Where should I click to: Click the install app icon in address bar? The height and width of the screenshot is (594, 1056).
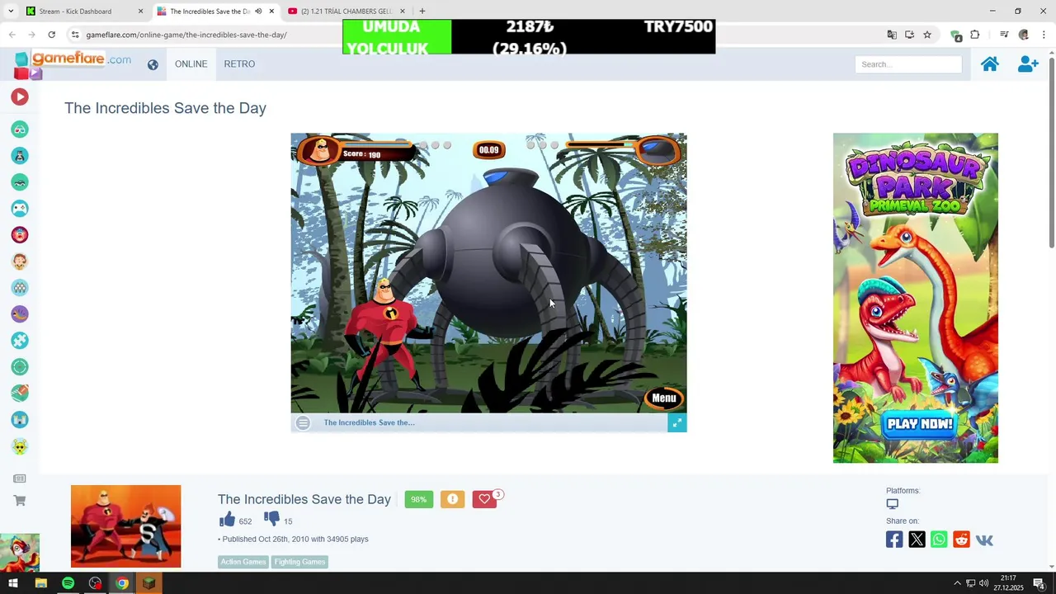click(x=909, y=35)
